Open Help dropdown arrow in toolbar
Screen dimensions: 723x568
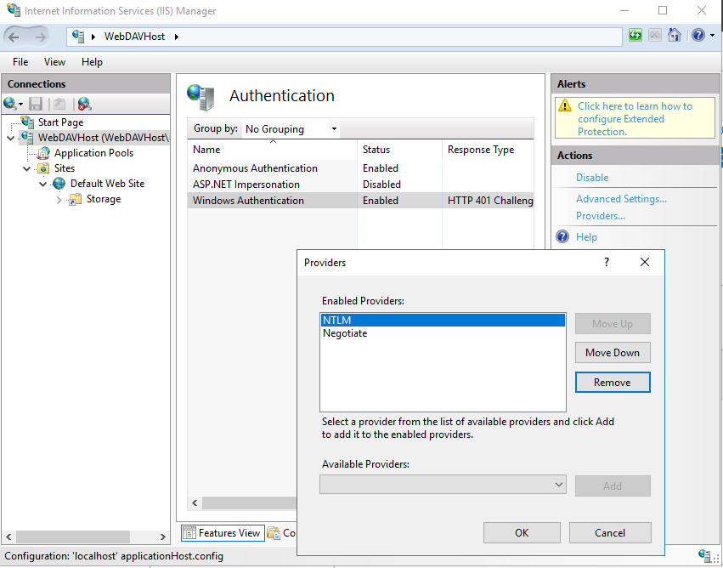[x=712, y=36]
